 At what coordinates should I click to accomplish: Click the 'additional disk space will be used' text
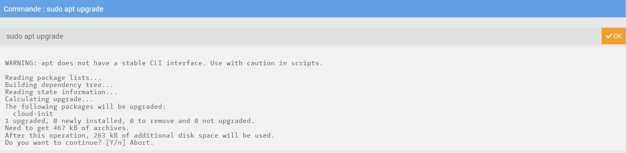pyautogui.click(x=204, y=136)
